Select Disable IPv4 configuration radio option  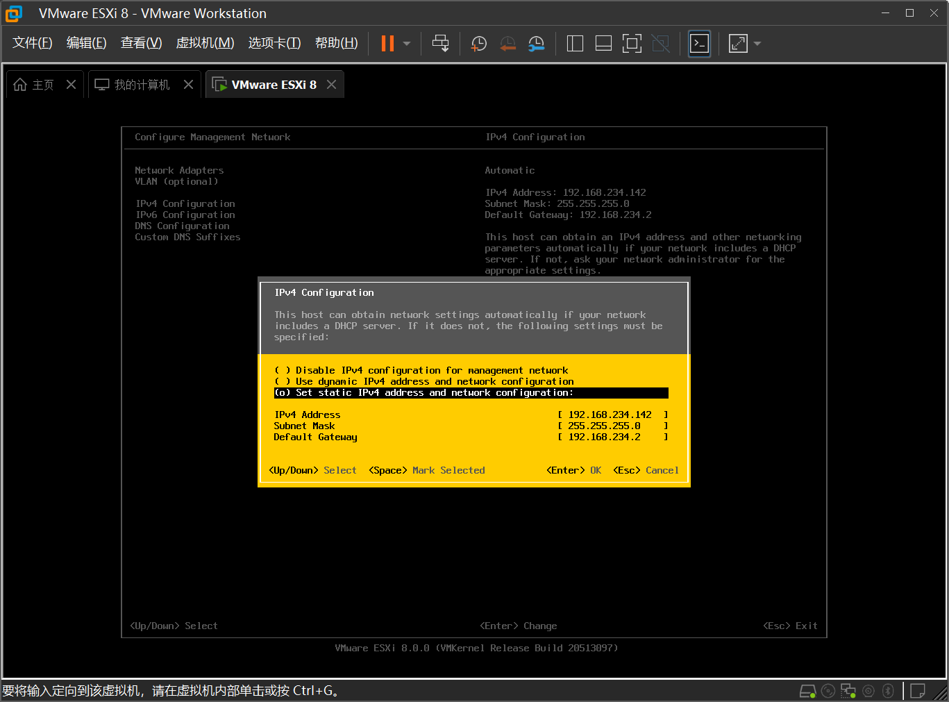(421, 370)
